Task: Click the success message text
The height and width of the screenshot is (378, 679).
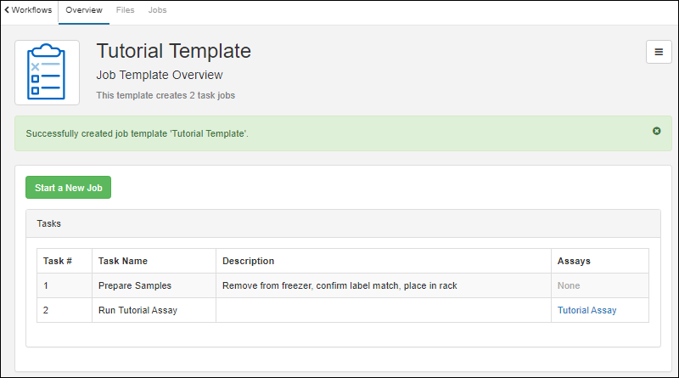Action: point(137,134)
